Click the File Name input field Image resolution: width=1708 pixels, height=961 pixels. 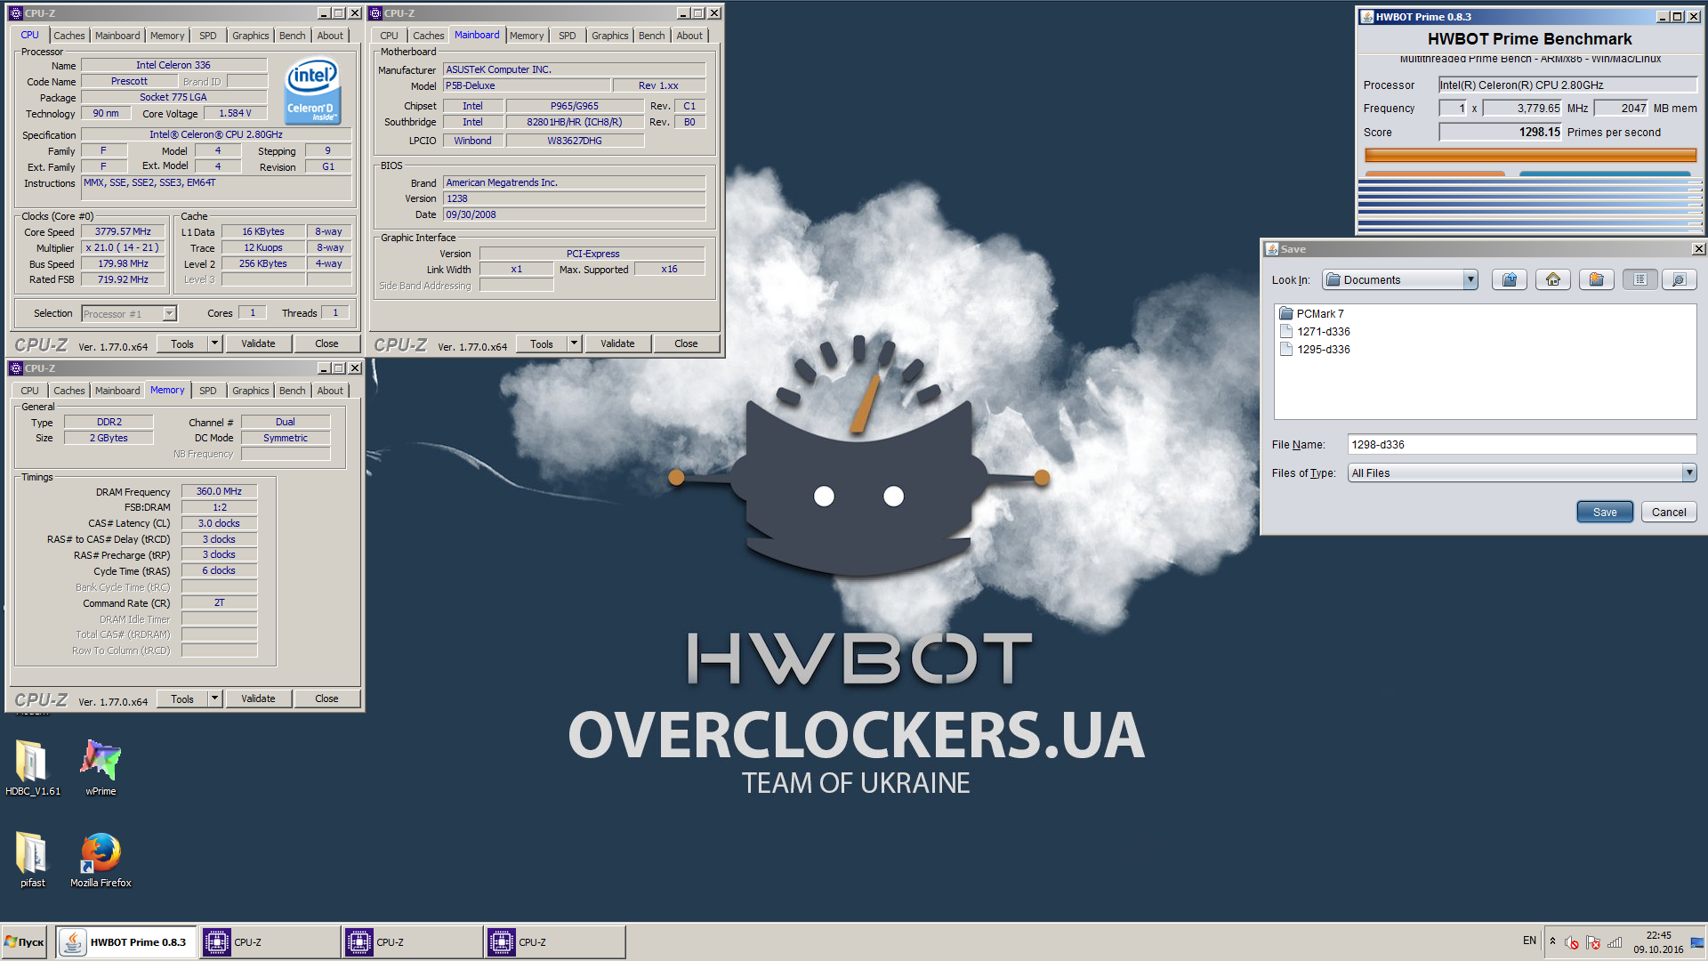coord(1521,444)
